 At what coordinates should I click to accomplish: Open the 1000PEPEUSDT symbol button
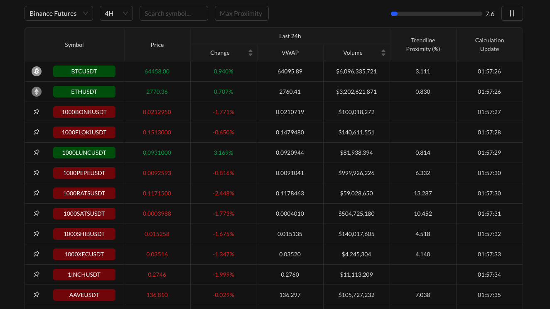coord(84,173)
